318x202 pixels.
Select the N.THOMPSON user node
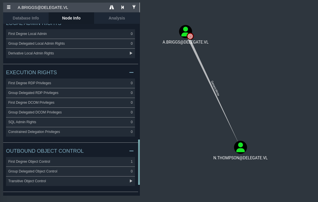pos(240,147)
